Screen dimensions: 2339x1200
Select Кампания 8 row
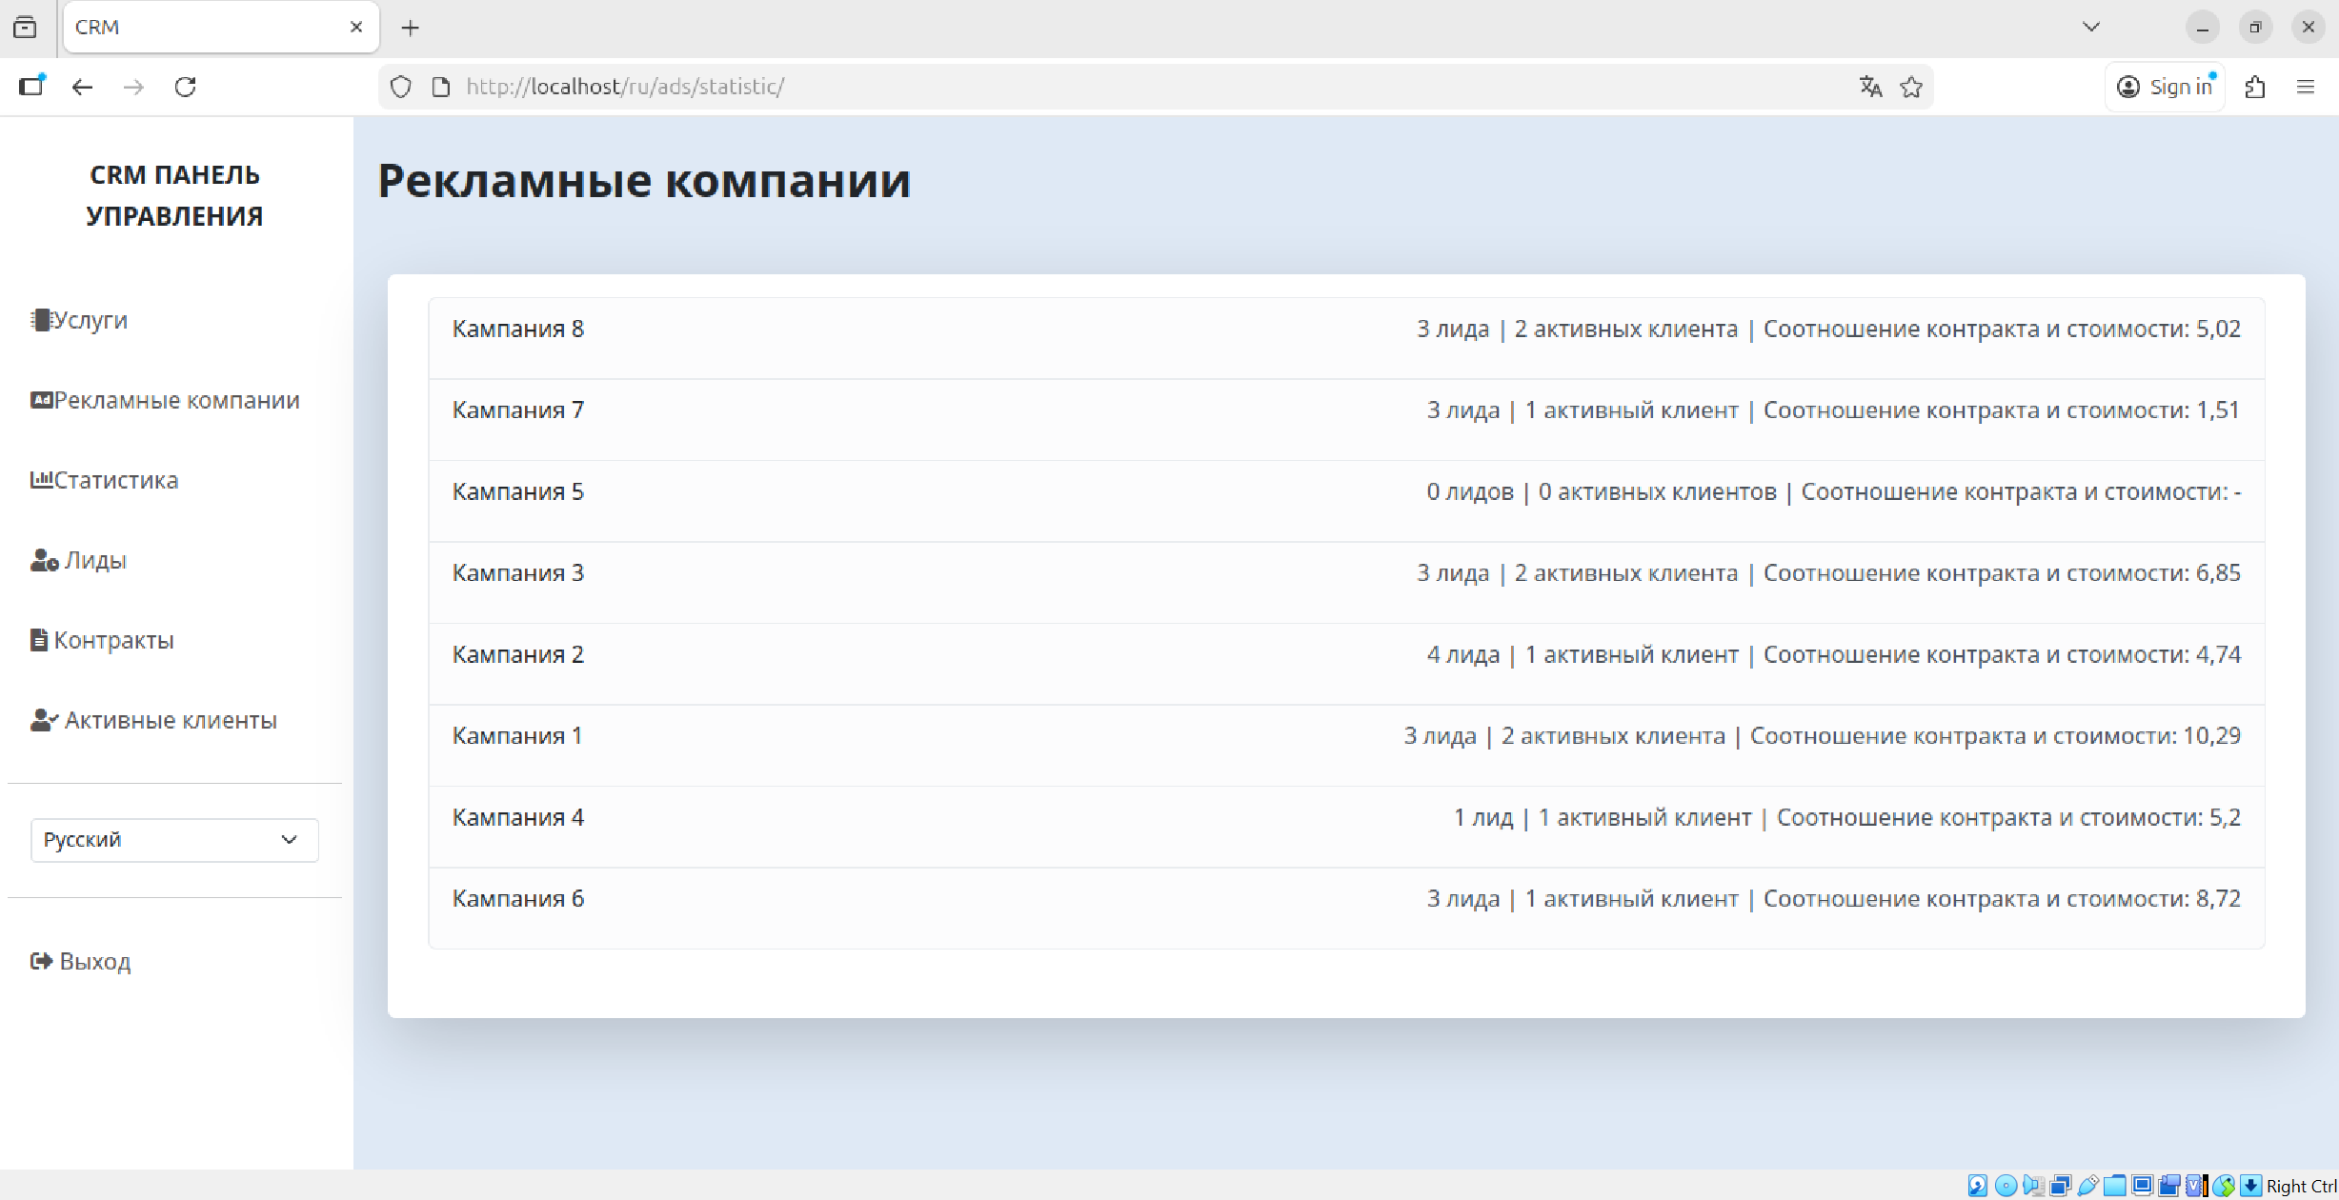click(x=1346, y=338)
